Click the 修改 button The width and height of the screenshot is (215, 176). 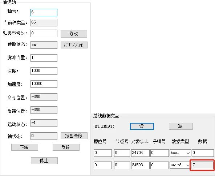click(74, 34)
